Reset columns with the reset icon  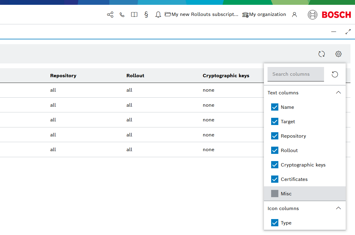tap(335, 74)
